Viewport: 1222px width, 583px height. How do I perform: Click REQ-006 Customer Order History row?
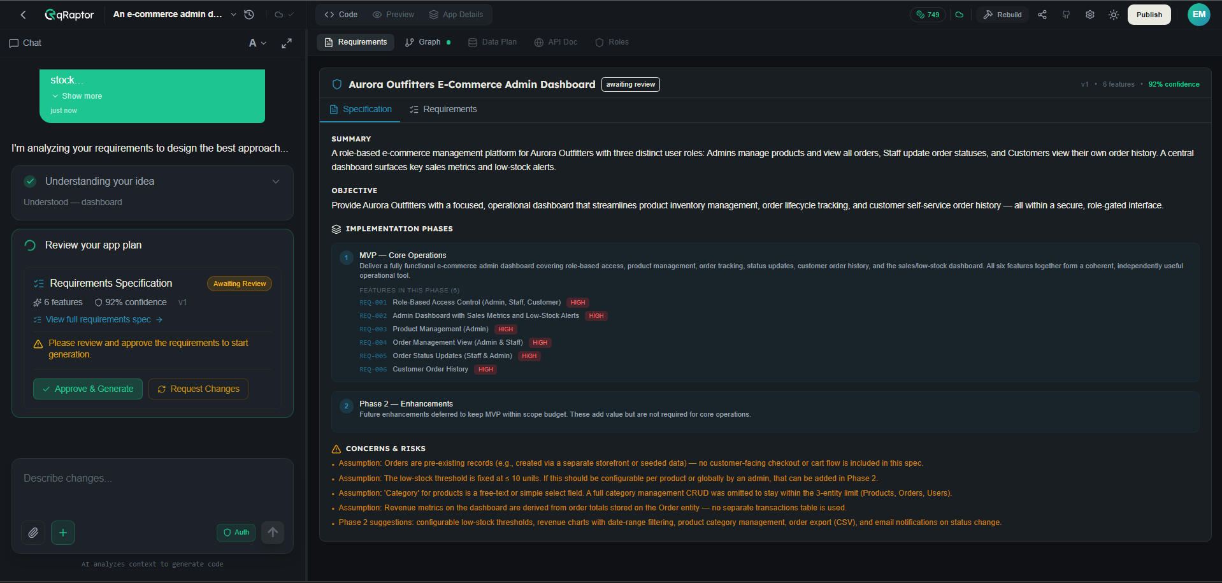(428, 370)
